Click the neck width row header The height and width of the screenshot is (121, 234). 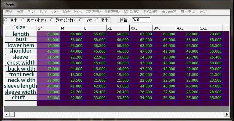21,80
